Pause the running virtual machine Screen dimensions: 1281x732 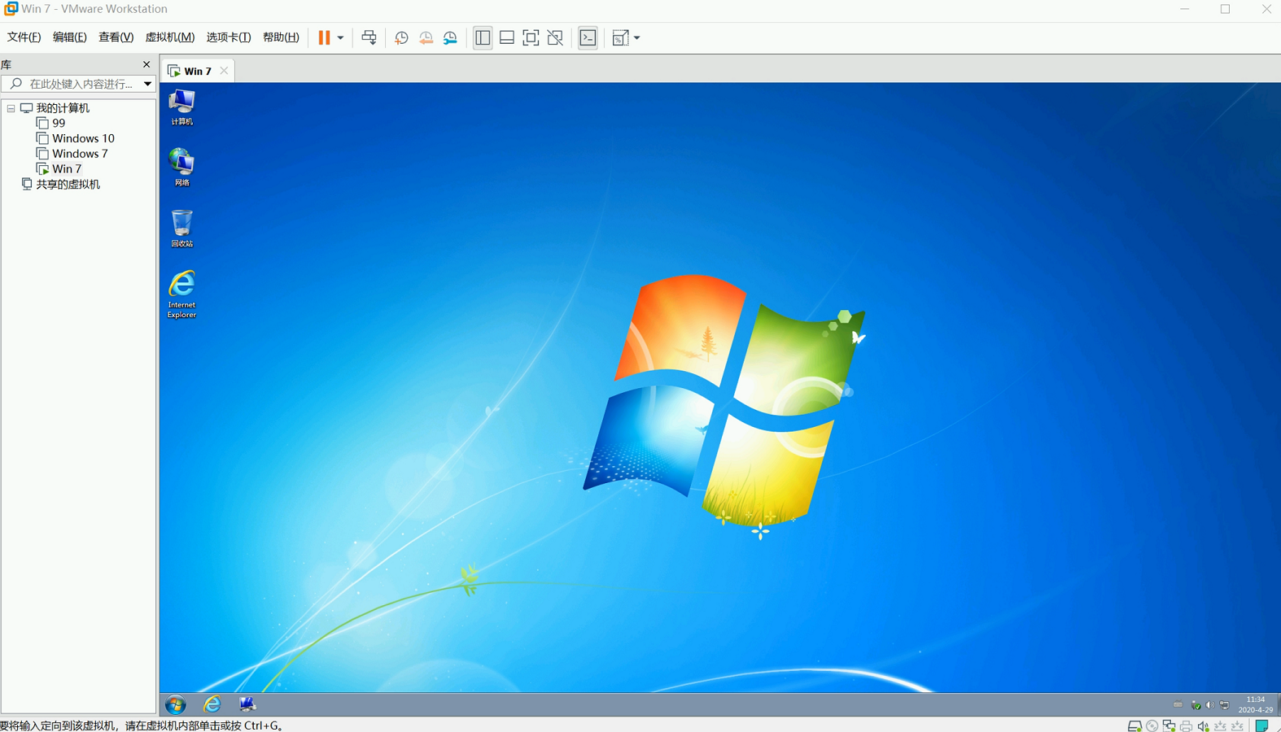click(x=324, y=37)
